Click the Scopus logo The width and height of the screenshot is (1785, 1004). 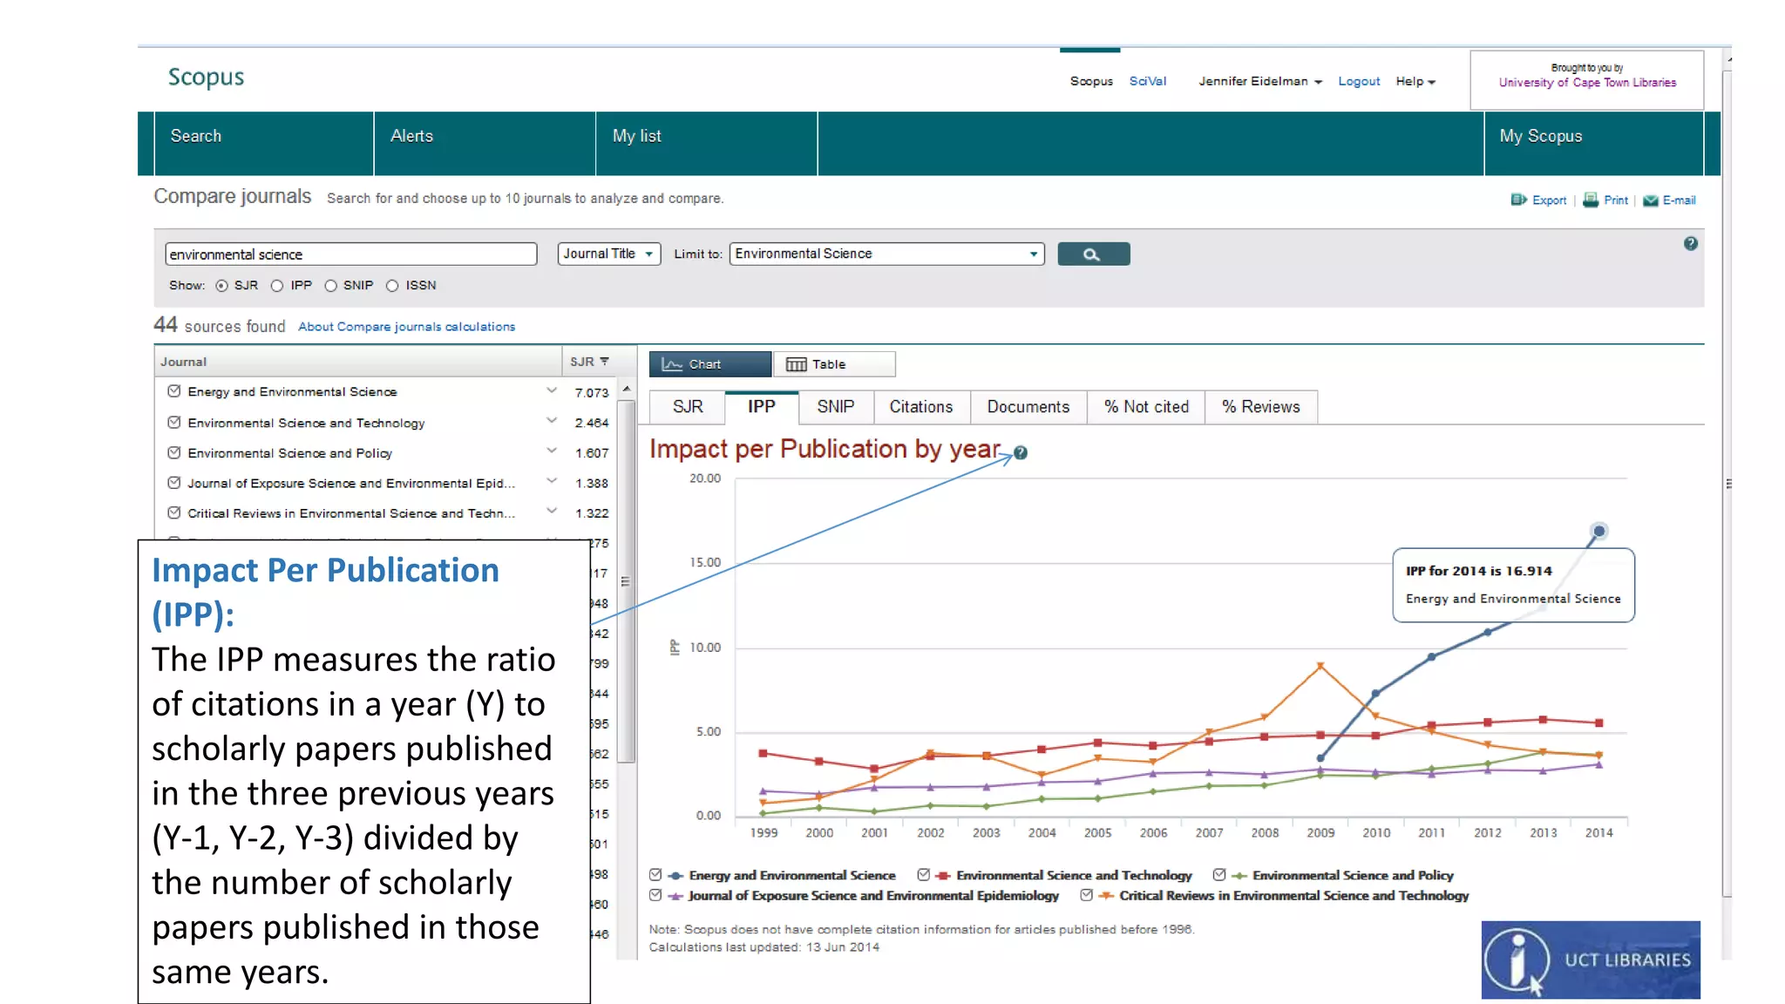(206, 78)
